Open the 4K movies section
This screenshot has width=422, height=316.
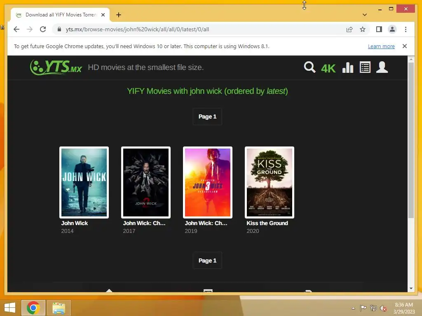(328, 69)
